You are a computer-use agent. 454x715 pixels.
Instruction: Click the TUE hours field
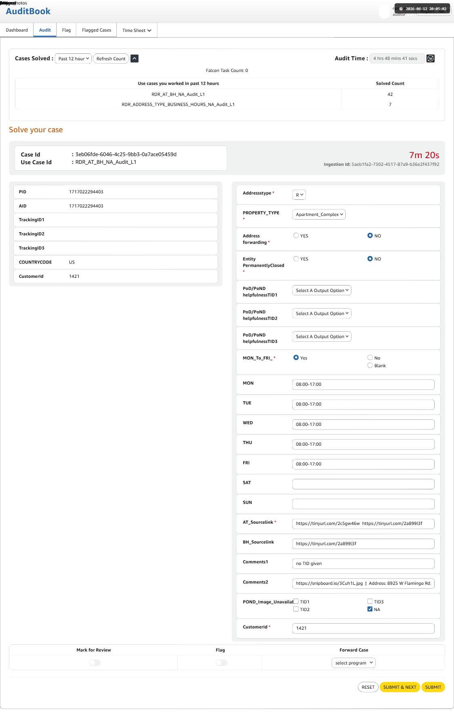point(364,404)
